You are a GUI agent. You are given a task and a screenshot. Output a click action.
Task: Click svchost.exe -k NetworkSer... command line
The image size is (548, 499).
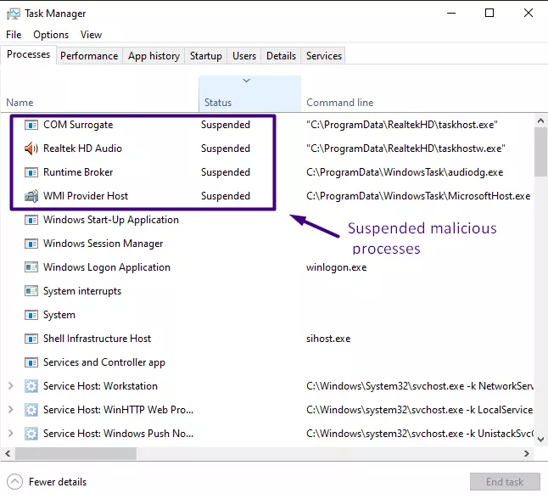(420, 386)
